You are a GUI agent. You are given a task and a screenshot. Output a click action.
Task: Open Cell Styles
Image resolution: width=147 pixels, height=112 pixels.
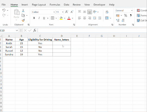point(142,21)
